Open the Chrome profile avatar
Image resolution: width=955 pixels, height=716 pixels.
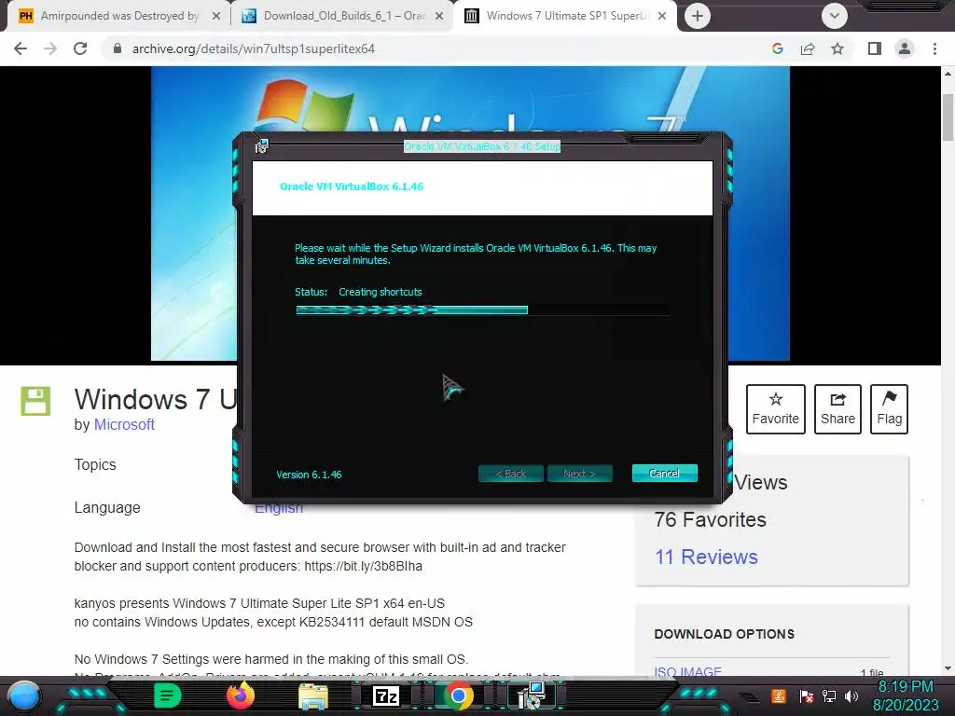coord(905,48)
